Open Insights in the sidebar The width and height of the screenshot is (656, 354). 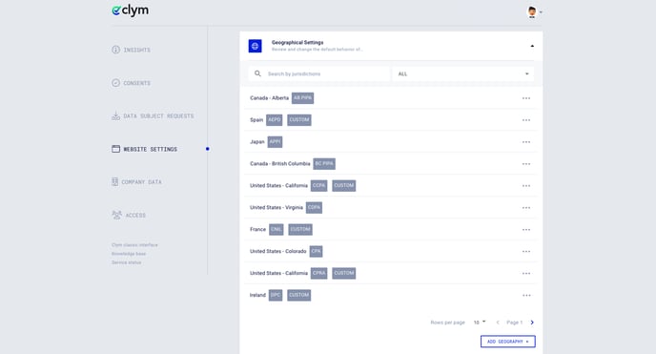(131, 50)
